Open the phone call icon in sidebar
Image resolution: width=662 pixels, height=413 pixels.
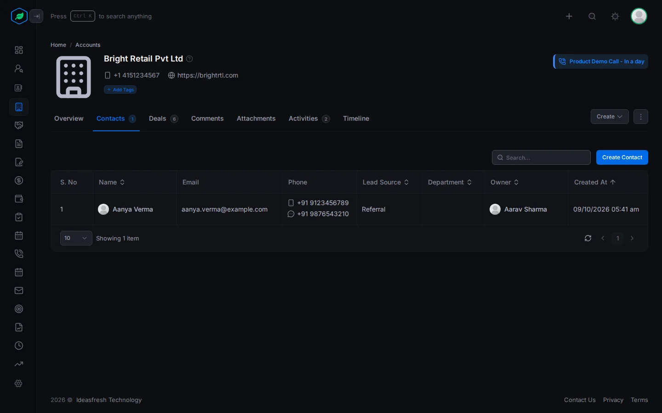point(19,254)
